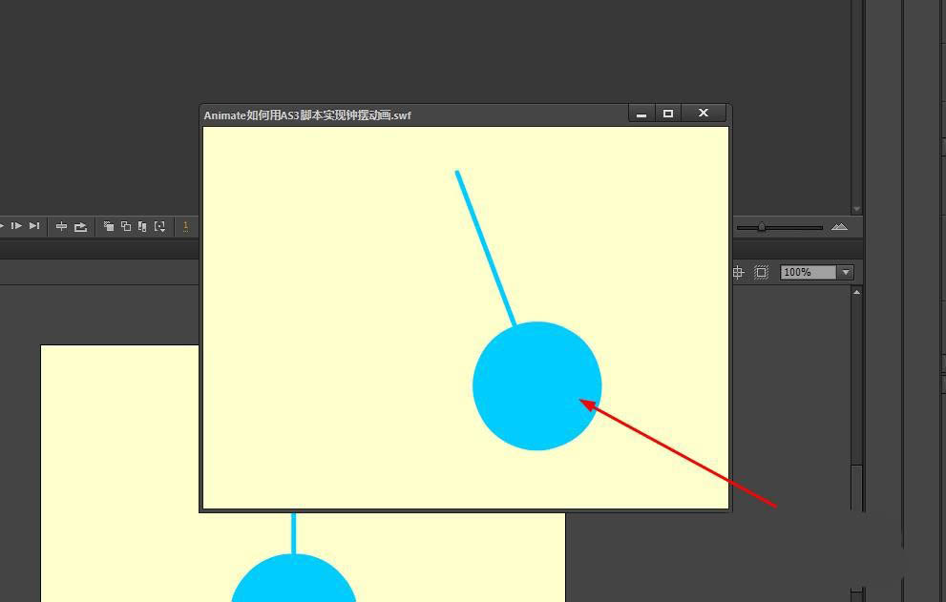Click the current frame number 1
The width and height of the screenshot is (946, 602).
(x=185, y=226)
